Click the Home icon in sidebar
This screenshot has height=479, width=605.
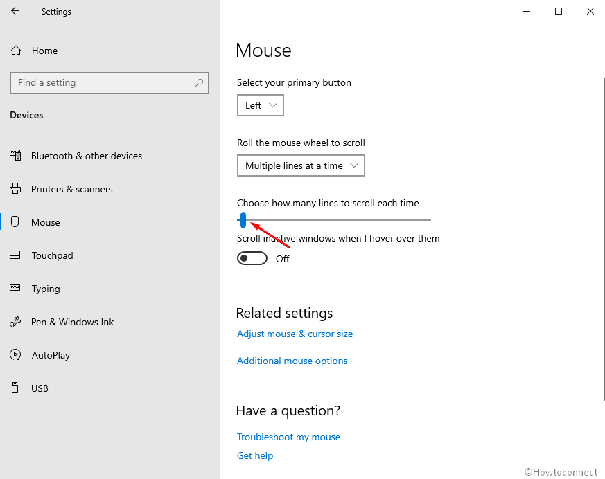coord(16,51)
